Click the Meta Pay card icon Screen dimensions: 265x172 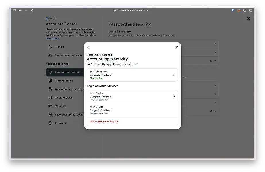(x=50, y=106)
